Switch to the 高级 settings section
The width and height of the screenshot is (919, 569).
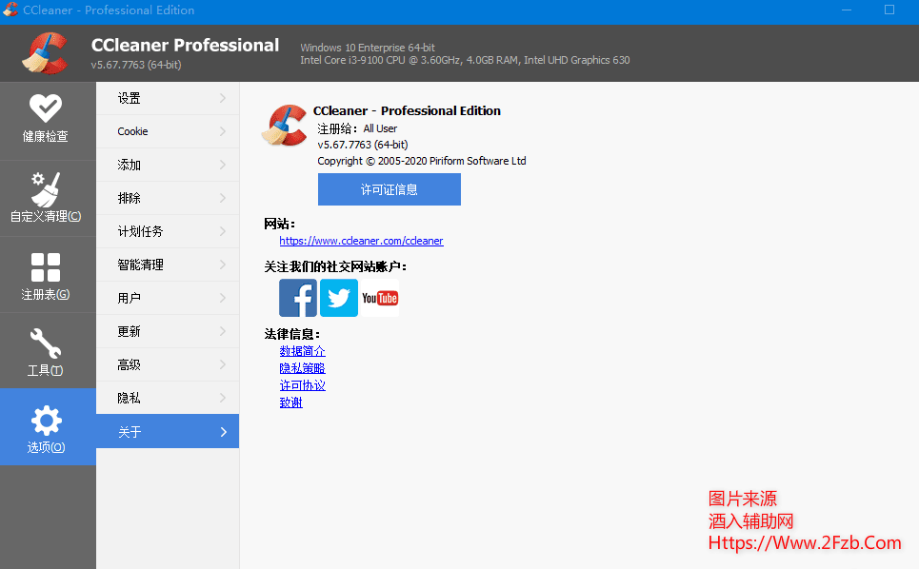pos(130,364)
